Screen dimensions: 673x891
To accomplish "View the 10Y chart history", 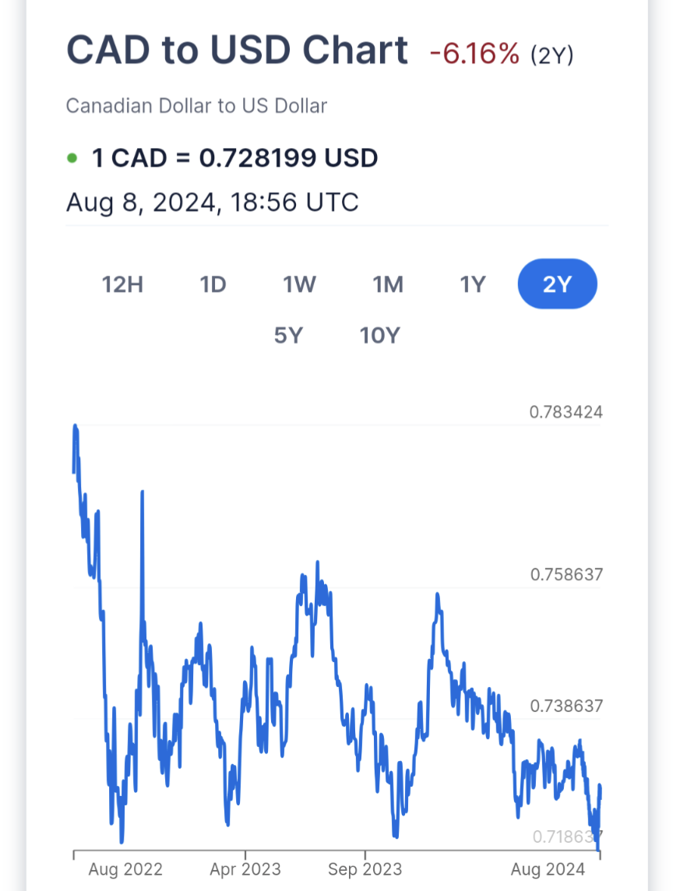I will pyautogui.click(x=379, y=336).
